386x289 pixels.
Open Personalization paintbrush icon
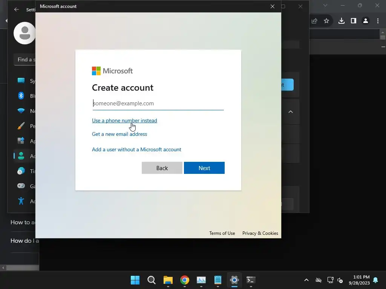(x=21, y=126)
